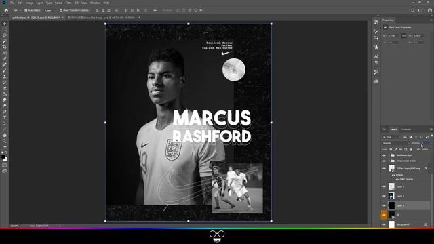Click the lock position icon in Layers
The height and width of the screenshot is (244, 434).
coord(401,149)
